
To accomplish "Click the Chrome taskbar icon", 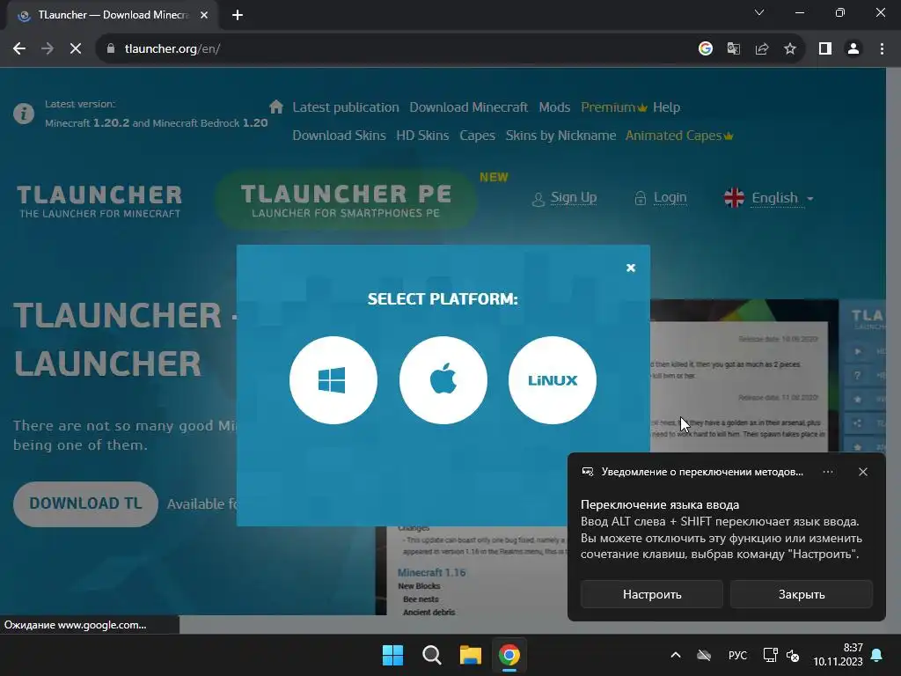I will 509,655.
